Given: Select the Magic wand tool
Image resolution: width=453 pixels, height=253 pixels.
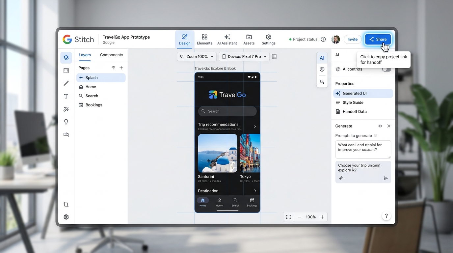Looking at the screenshot, I should pyautogui.click(x=66, y=109).
